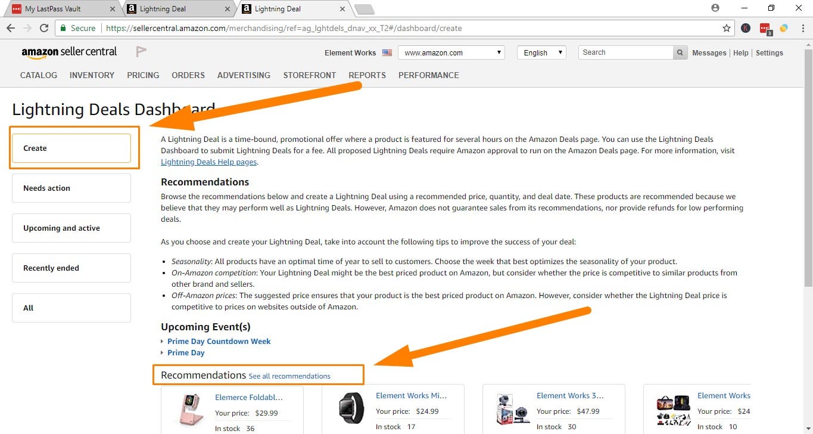
Task: Select Recently ended deals
Action: (x=71, y=268)
